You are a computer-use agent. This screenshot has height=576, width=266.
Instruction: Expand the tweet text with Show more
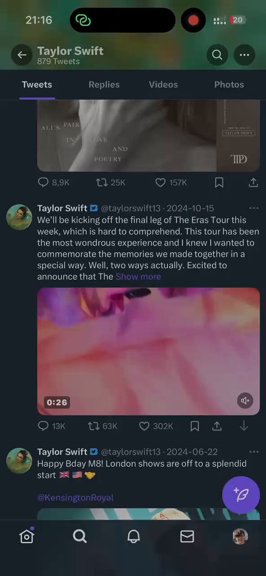coord(138,276)
